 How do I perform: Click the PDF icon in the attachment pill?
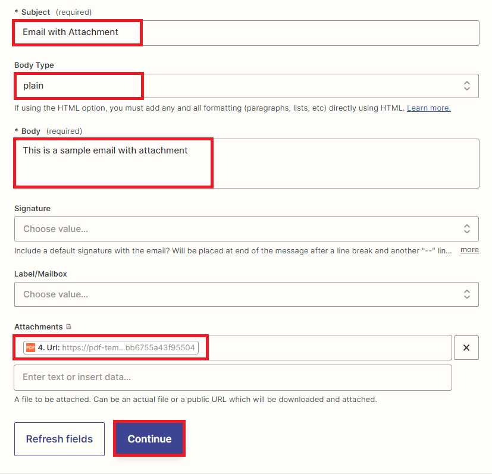(x=30, y=347)
